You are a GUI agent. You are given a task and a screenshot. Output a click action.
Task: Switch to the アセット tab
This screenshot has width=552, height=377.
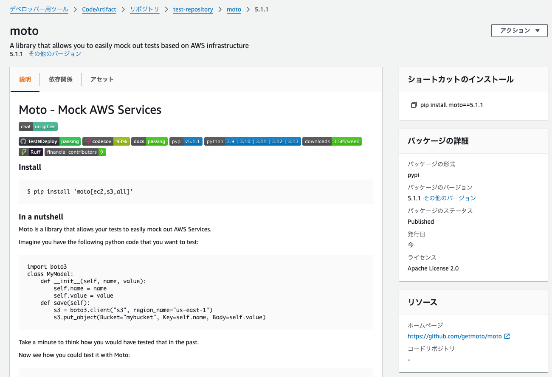[102, 79]
